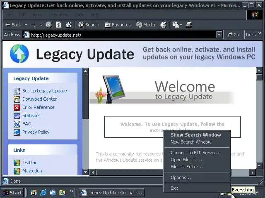The height and width of the screenshot is (198, 265).
Task: Click the Mastodon user icon
Action: 17,171
